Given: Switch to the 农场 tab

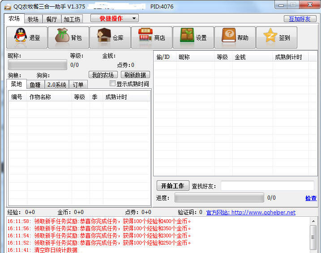Looking at the screenshot, I should (14, 19).
